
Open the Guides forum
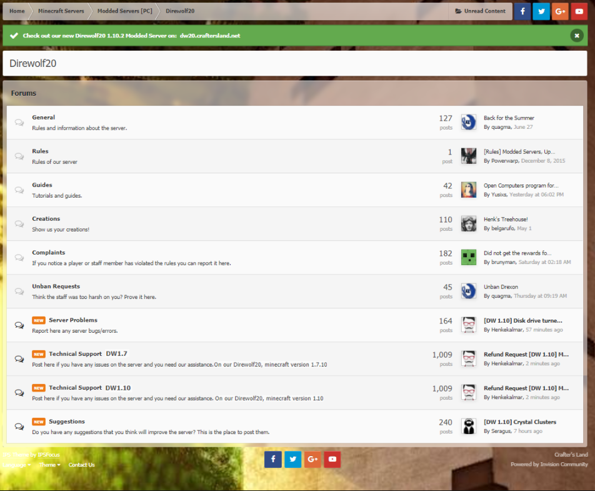42,185
